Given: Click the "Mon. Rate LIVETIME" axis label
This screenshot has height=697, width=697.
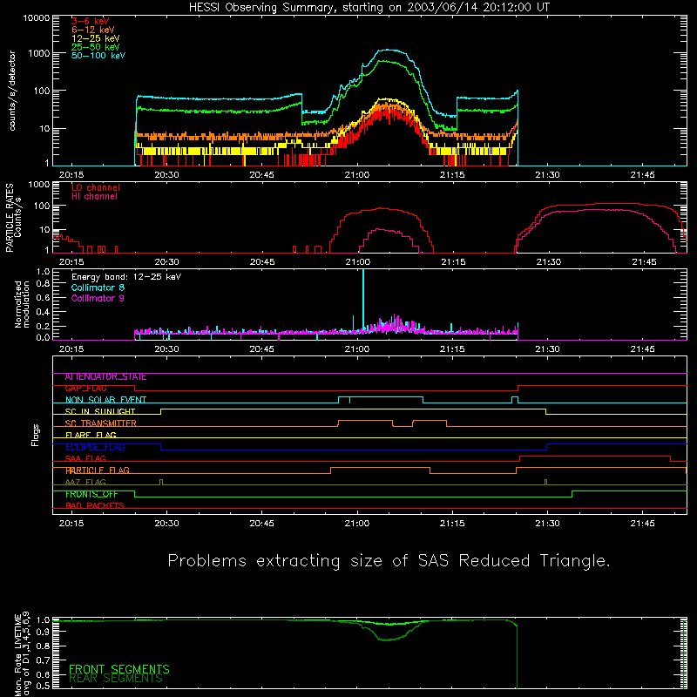Looking at the screenshot, I should (x=17, y=655).
